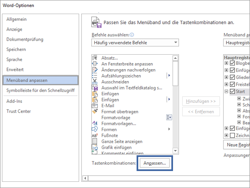Click the info icon beside Befehle auswählen
250x188 pixels.
pos(132,35)
